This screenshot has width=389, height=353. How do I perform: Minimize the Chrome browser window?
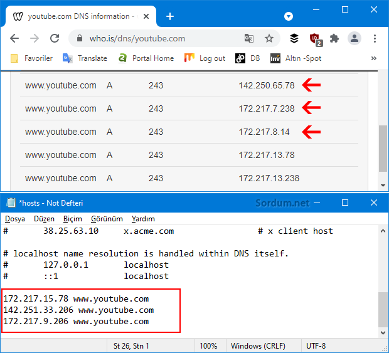pos(316,10)
